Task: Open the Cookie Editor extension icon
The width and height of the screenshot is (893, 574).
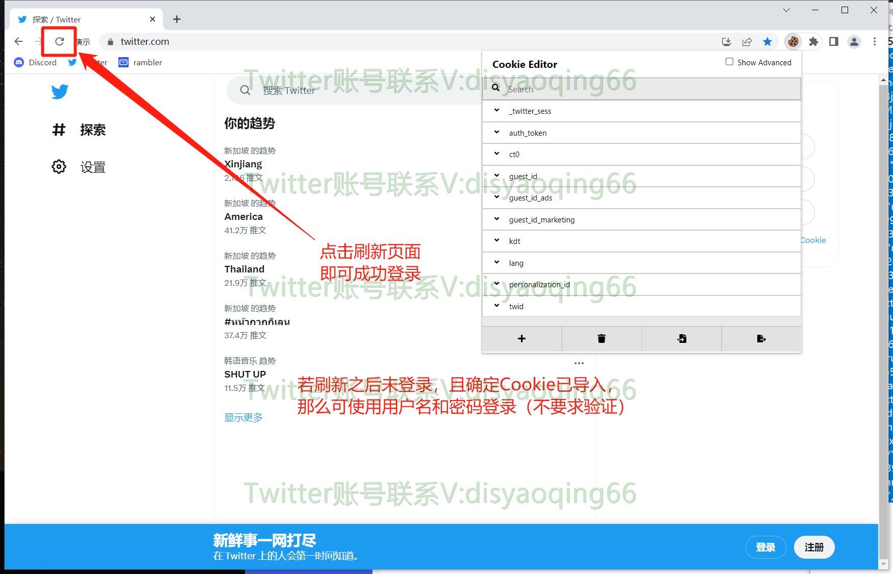Action: tap(793, 42)
